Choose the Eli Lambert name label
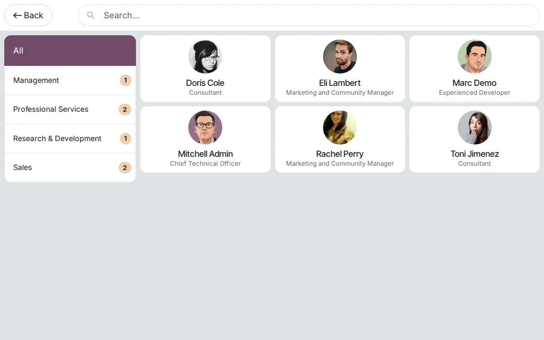544x340 pixels. pyautogui.click(x=340, y=83)
